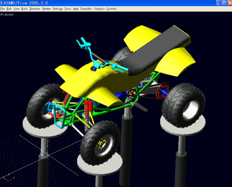This screenshot has height=187, width=232.
Task: Open the Tools menu
Action: 68,9
